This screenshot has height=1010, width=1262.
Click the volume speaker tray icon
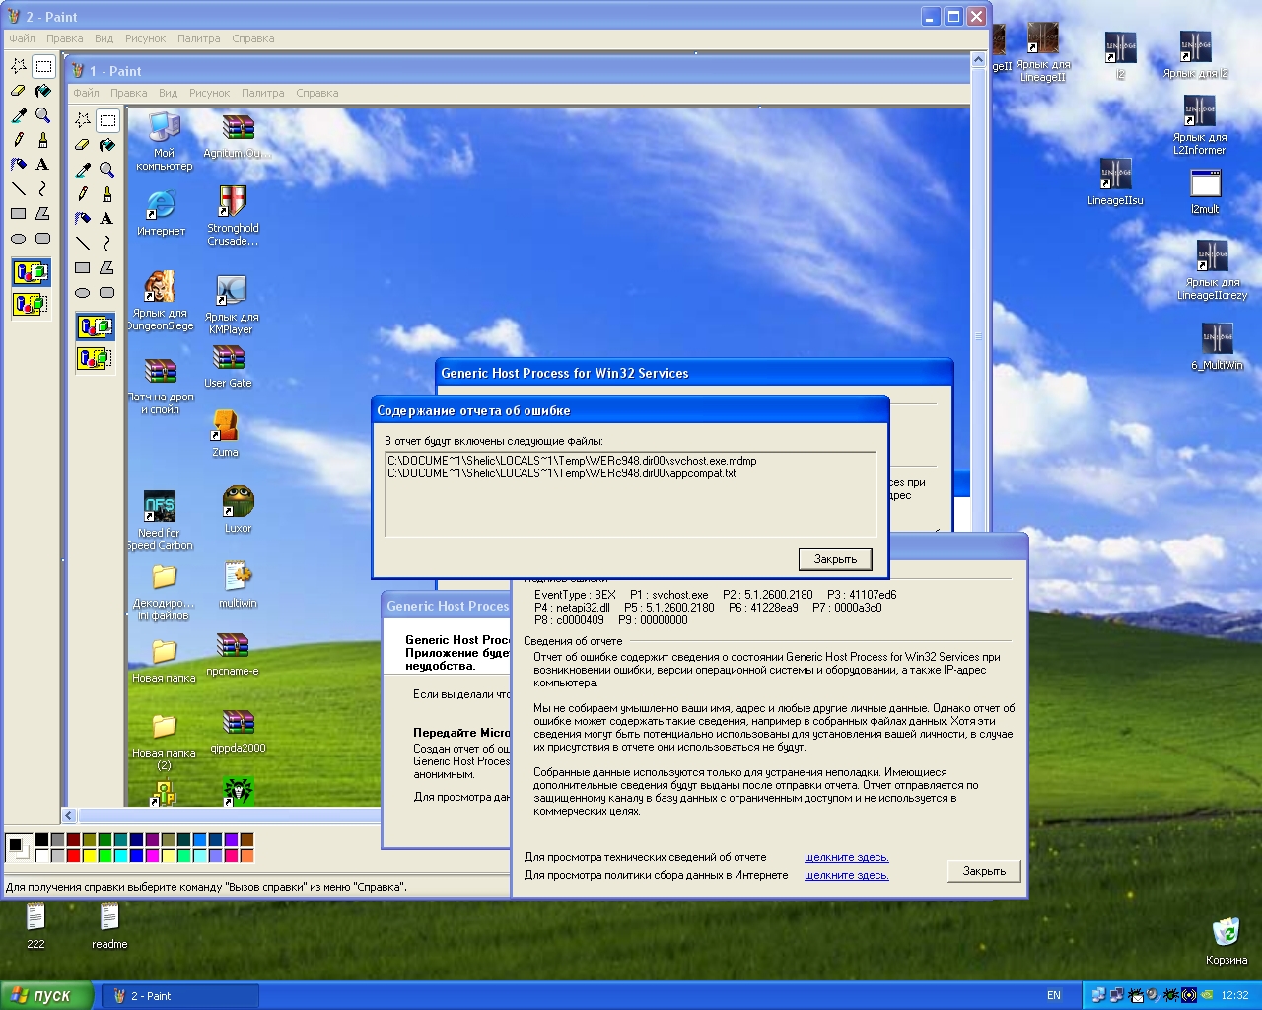coord(1153,995)
